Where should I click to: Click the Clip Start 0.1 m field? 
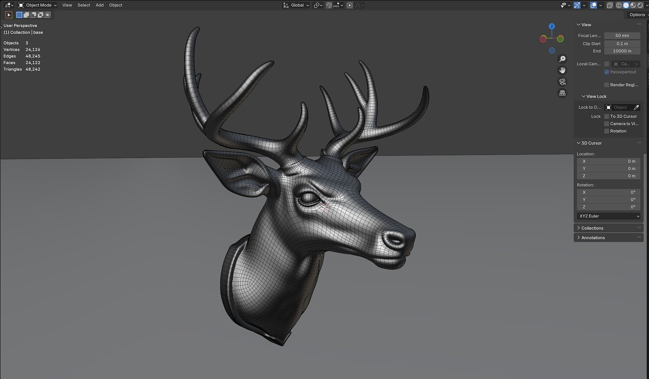tap(622, 44)
